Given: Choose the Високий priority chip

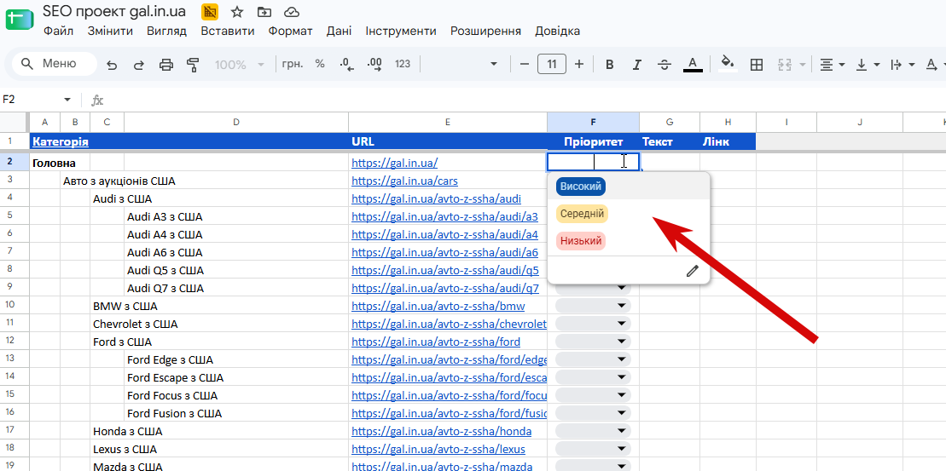Looking at the screenshot, I should (580, 187).
